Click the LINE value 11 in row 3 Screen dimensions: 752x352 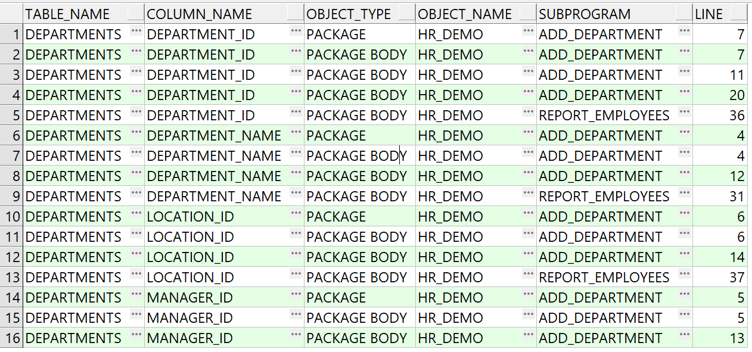click(x=737, y=75)
